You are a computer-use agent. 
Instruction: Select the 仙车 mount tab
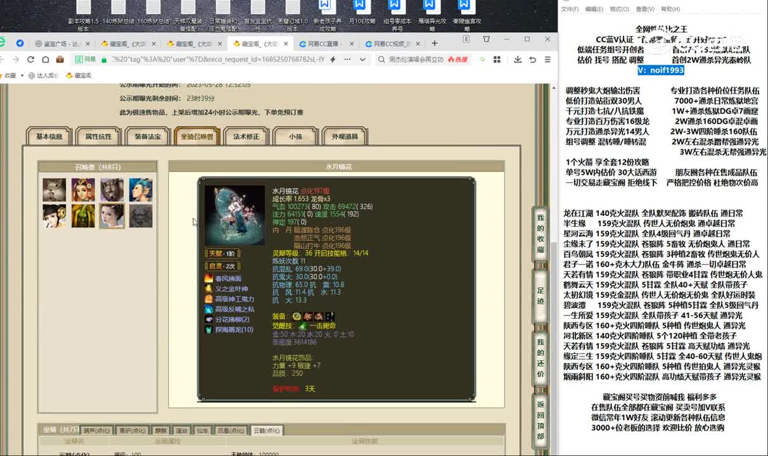pyautogui.click(x=202, y=430)
